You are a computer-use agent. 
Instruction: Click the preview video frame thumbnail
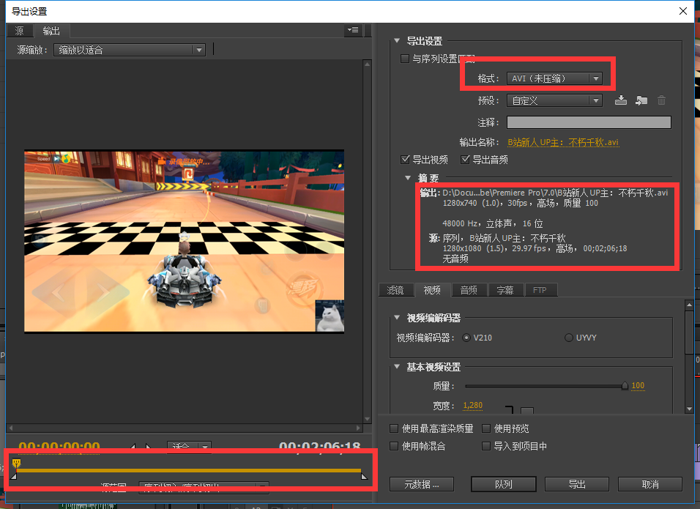click(184, 241)
